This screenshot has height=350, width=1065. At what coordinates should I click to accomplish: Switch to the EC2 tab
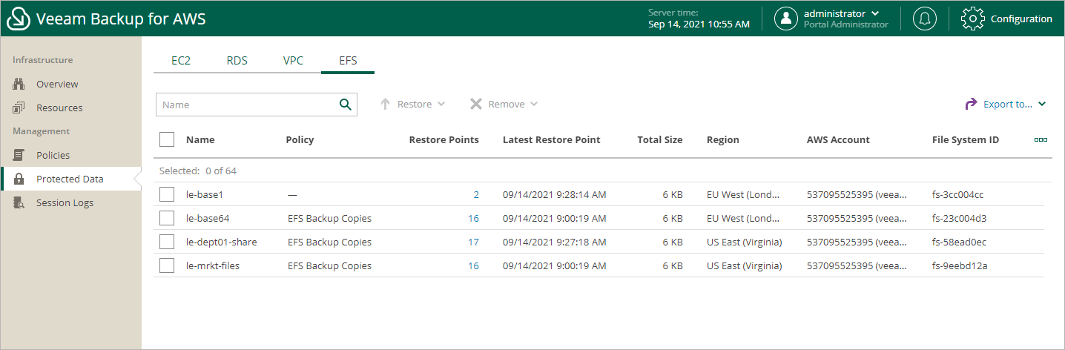[181, 61]
